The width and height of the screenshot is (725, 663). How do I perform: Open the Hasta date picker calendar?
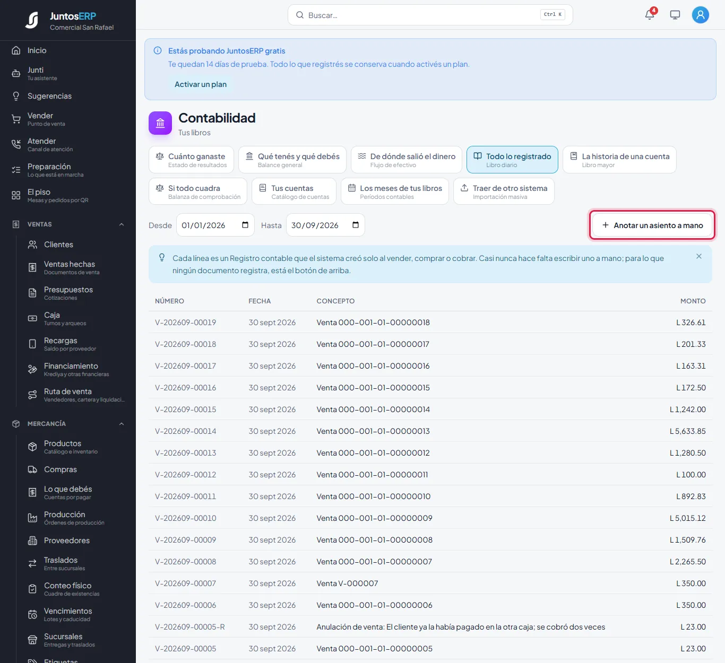click(x=356, y=225)
